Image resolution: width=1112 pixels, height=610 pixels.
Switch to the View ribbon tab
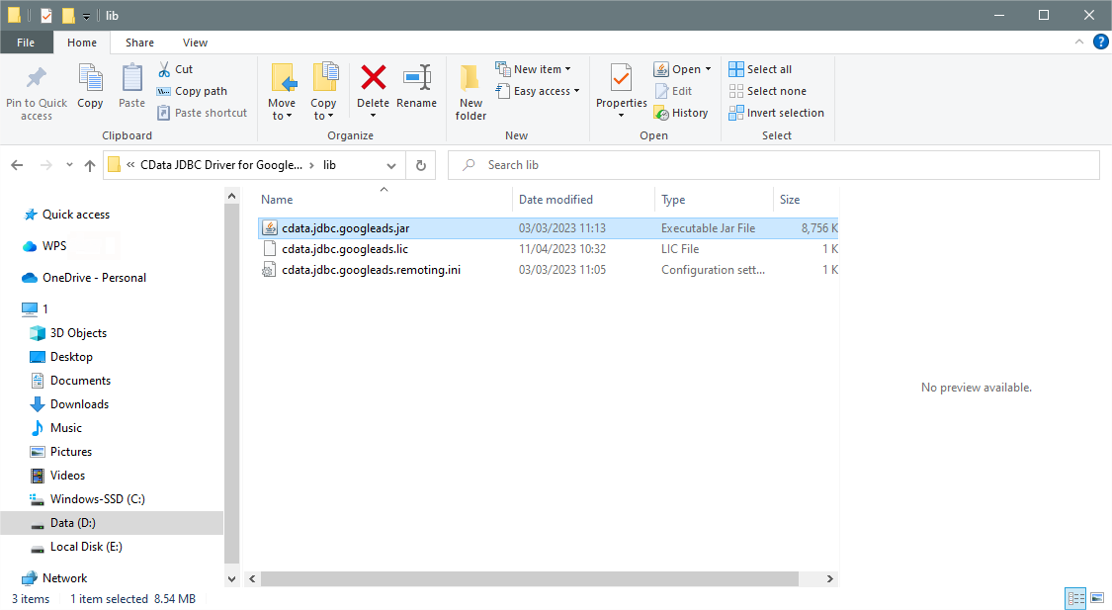point(195,43)
